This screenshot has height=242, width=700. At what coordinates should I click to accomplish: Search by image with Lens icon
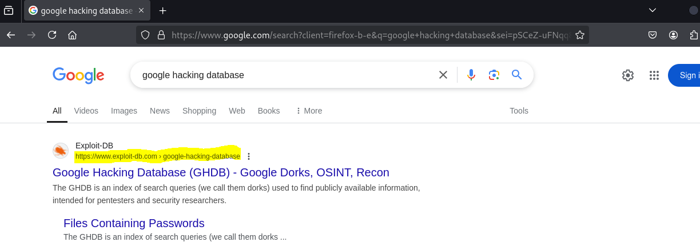click(494, 75)
